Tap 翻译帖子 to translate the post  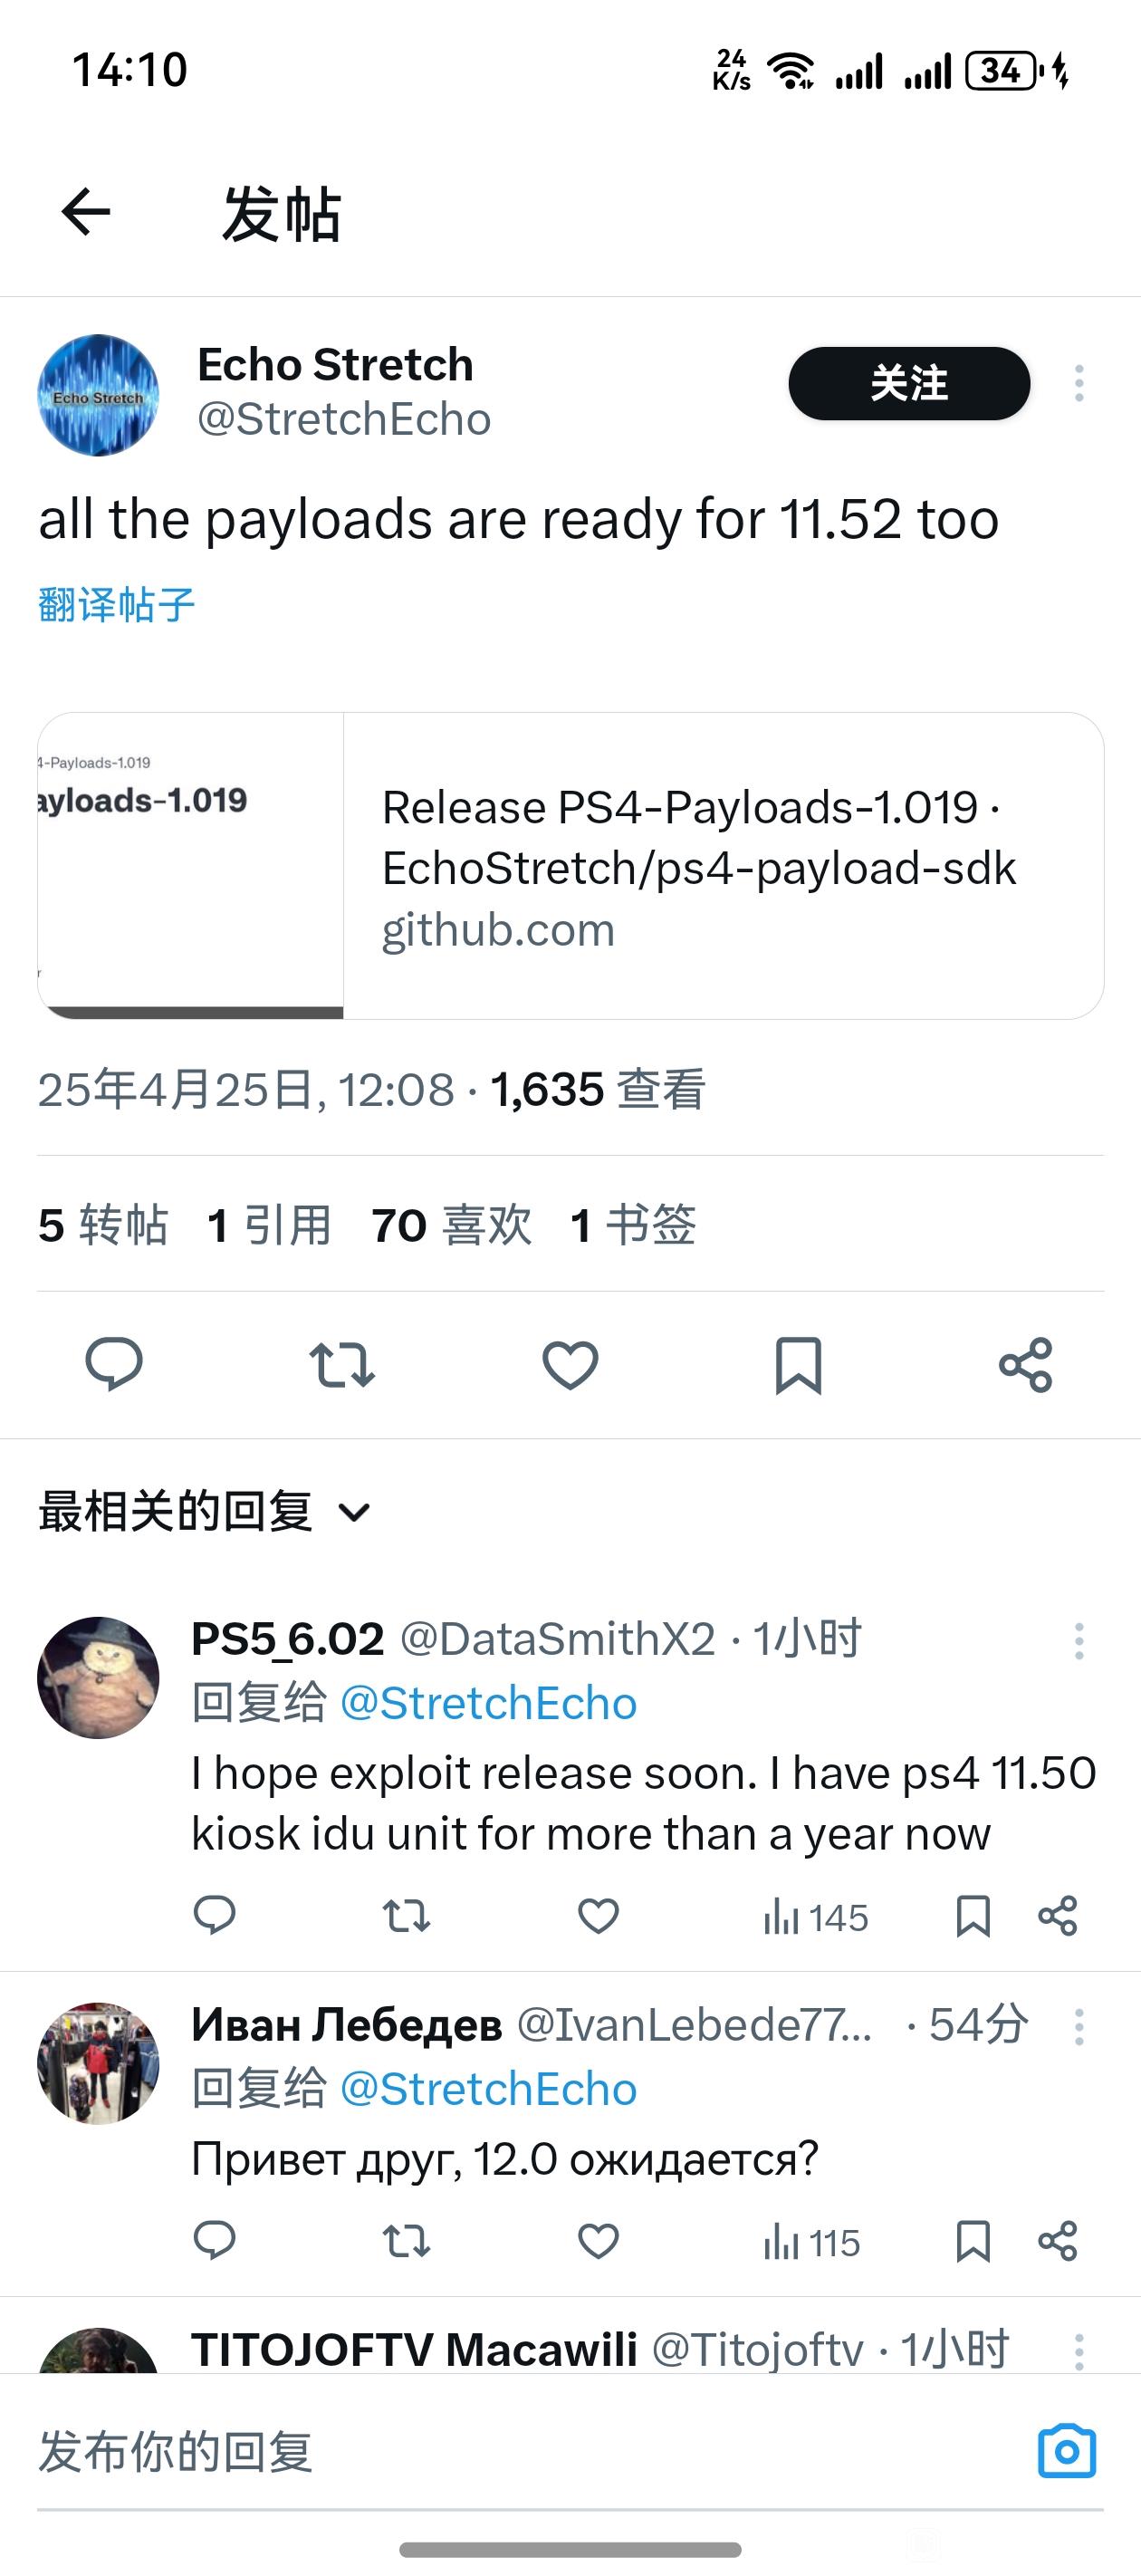(x=116, y=605)
